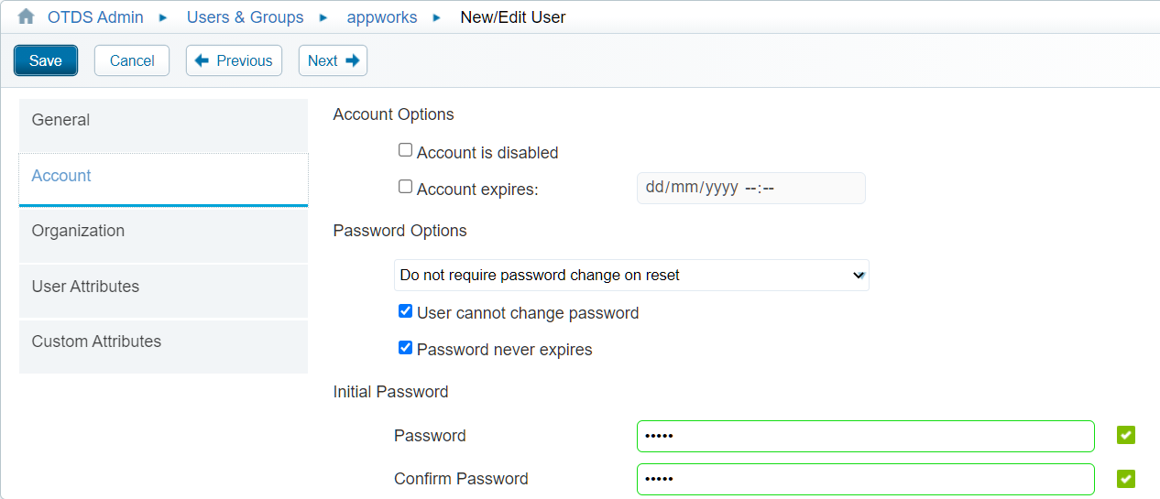This screenshot has width=1160, height=499.
Task: Navigate to the appworks breadcrumb link
Action: pyautogui.click(x=382, y=17)
